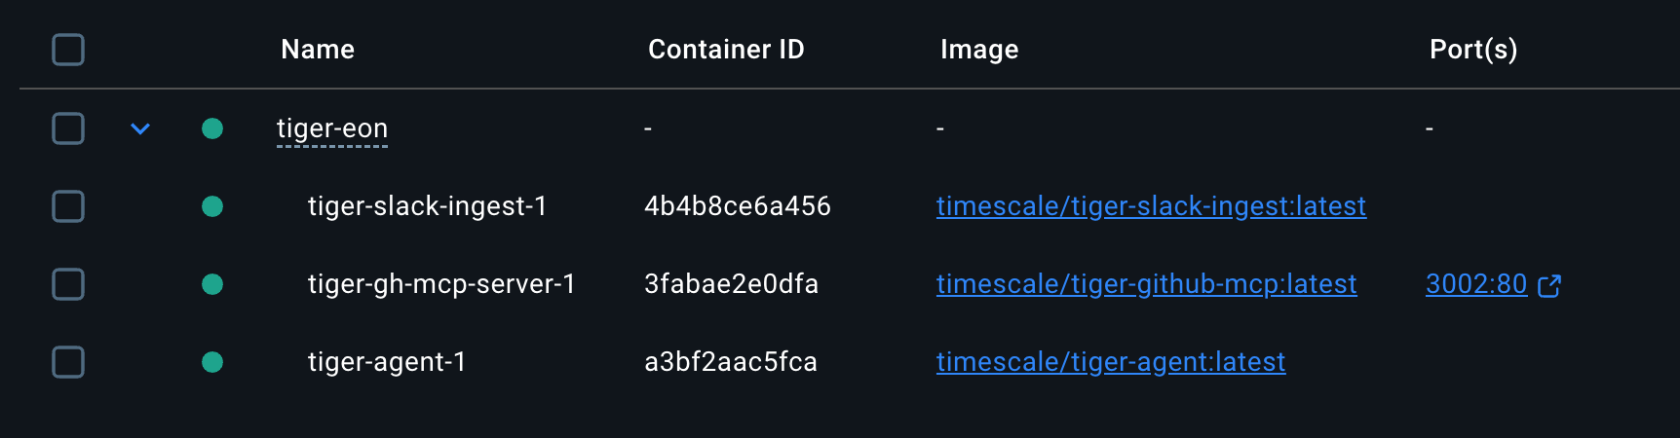The height and width of the screenshot is (438, 1680).
Task: Open the tiger-eon stack name
Action: [332, 128]
